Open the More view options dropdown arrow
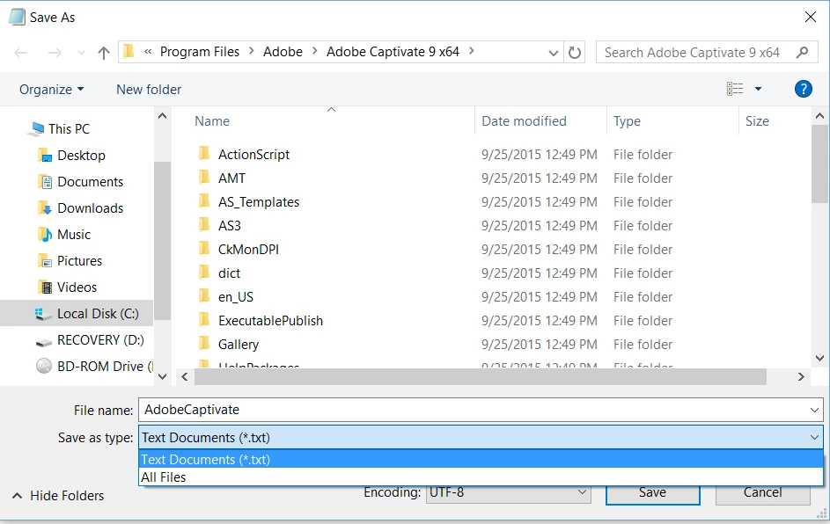The height and width of the screenshot is (524, 830). pos(758,89)
